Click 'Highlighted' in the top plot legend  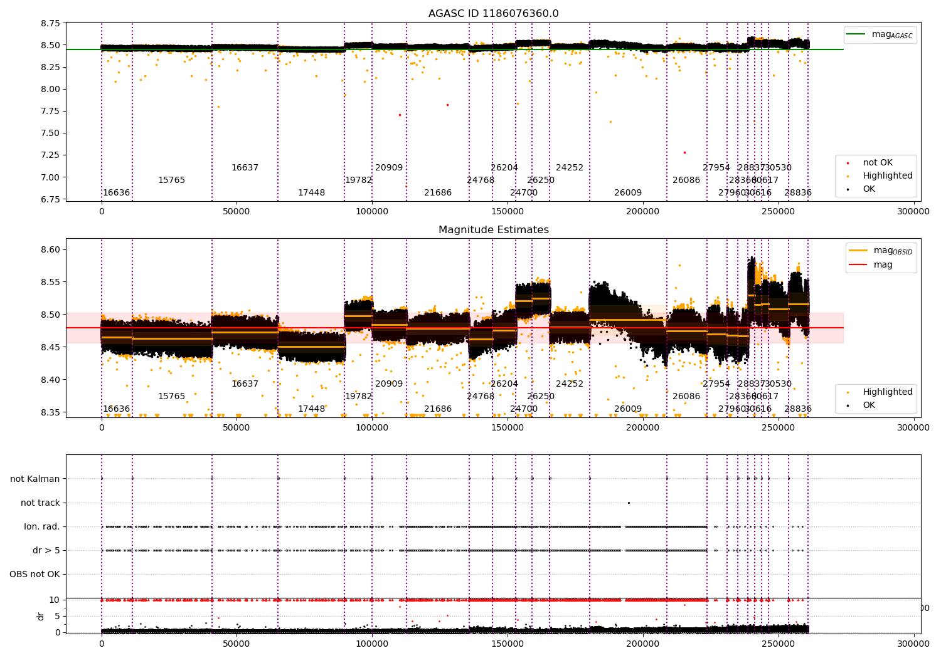tap(881, 176)
